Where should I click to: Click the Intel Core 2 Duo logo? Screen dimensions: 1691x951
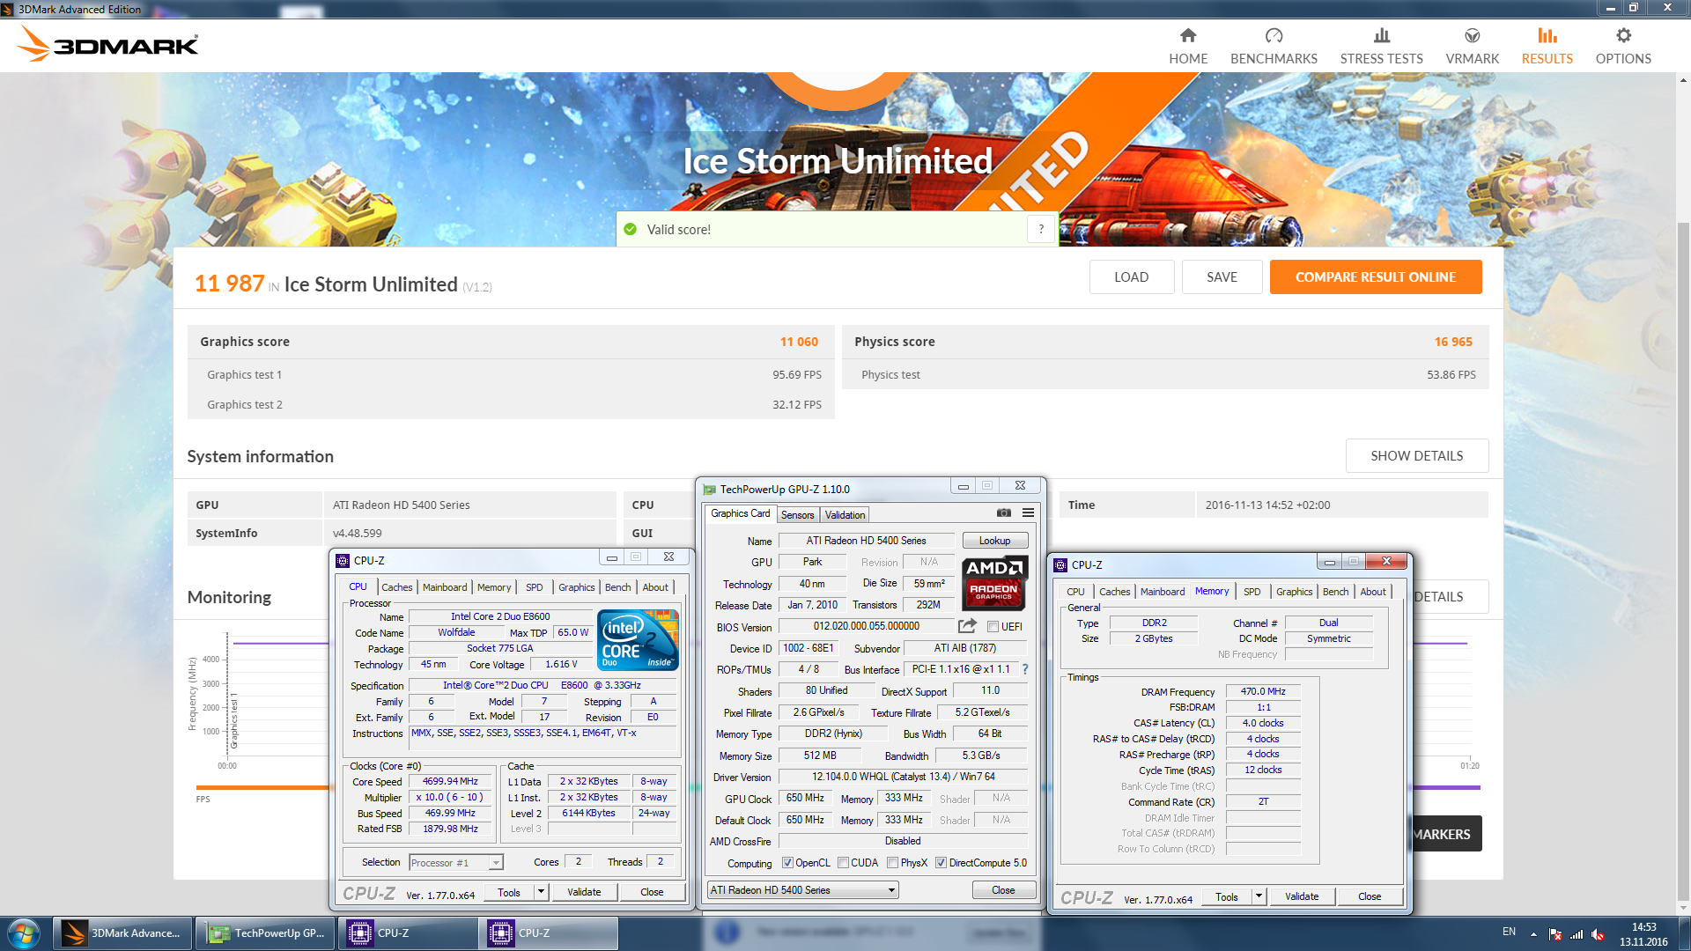pyautogui.click(x=638, y=640)
